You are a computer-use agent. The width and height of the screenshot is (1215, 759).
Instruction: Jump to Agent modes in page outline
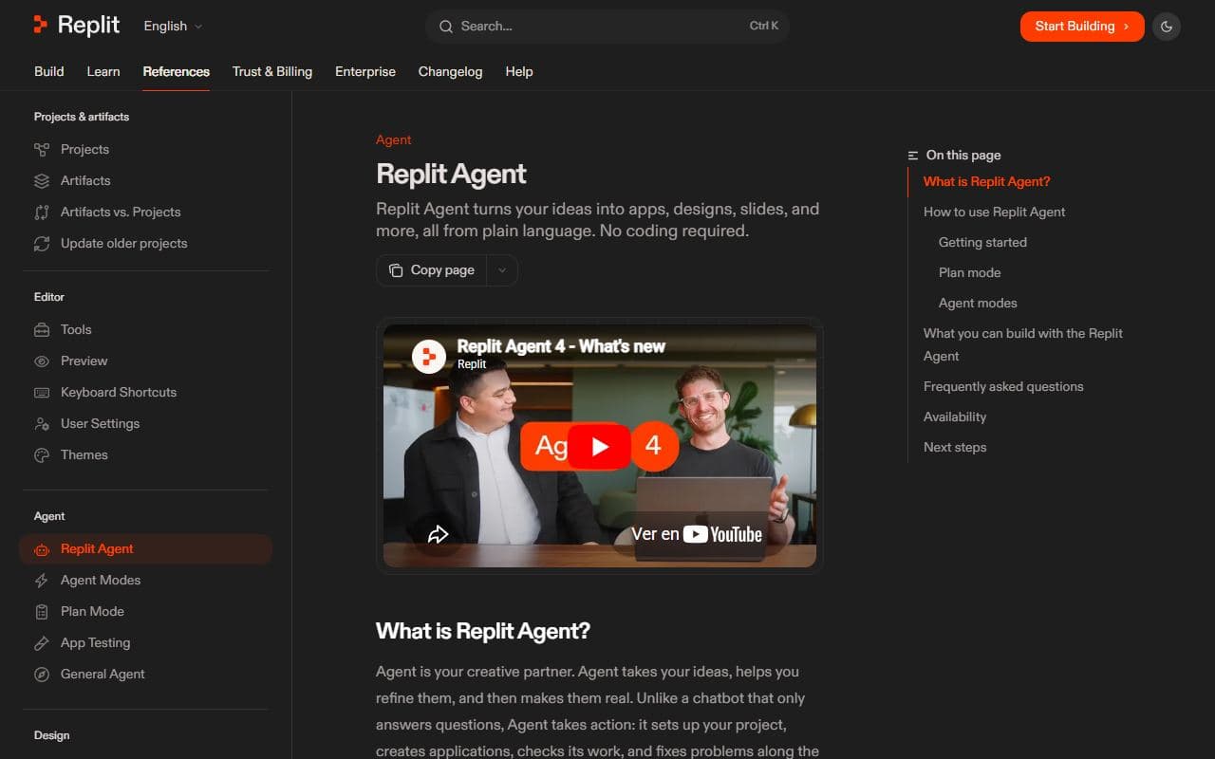[978, 303]
